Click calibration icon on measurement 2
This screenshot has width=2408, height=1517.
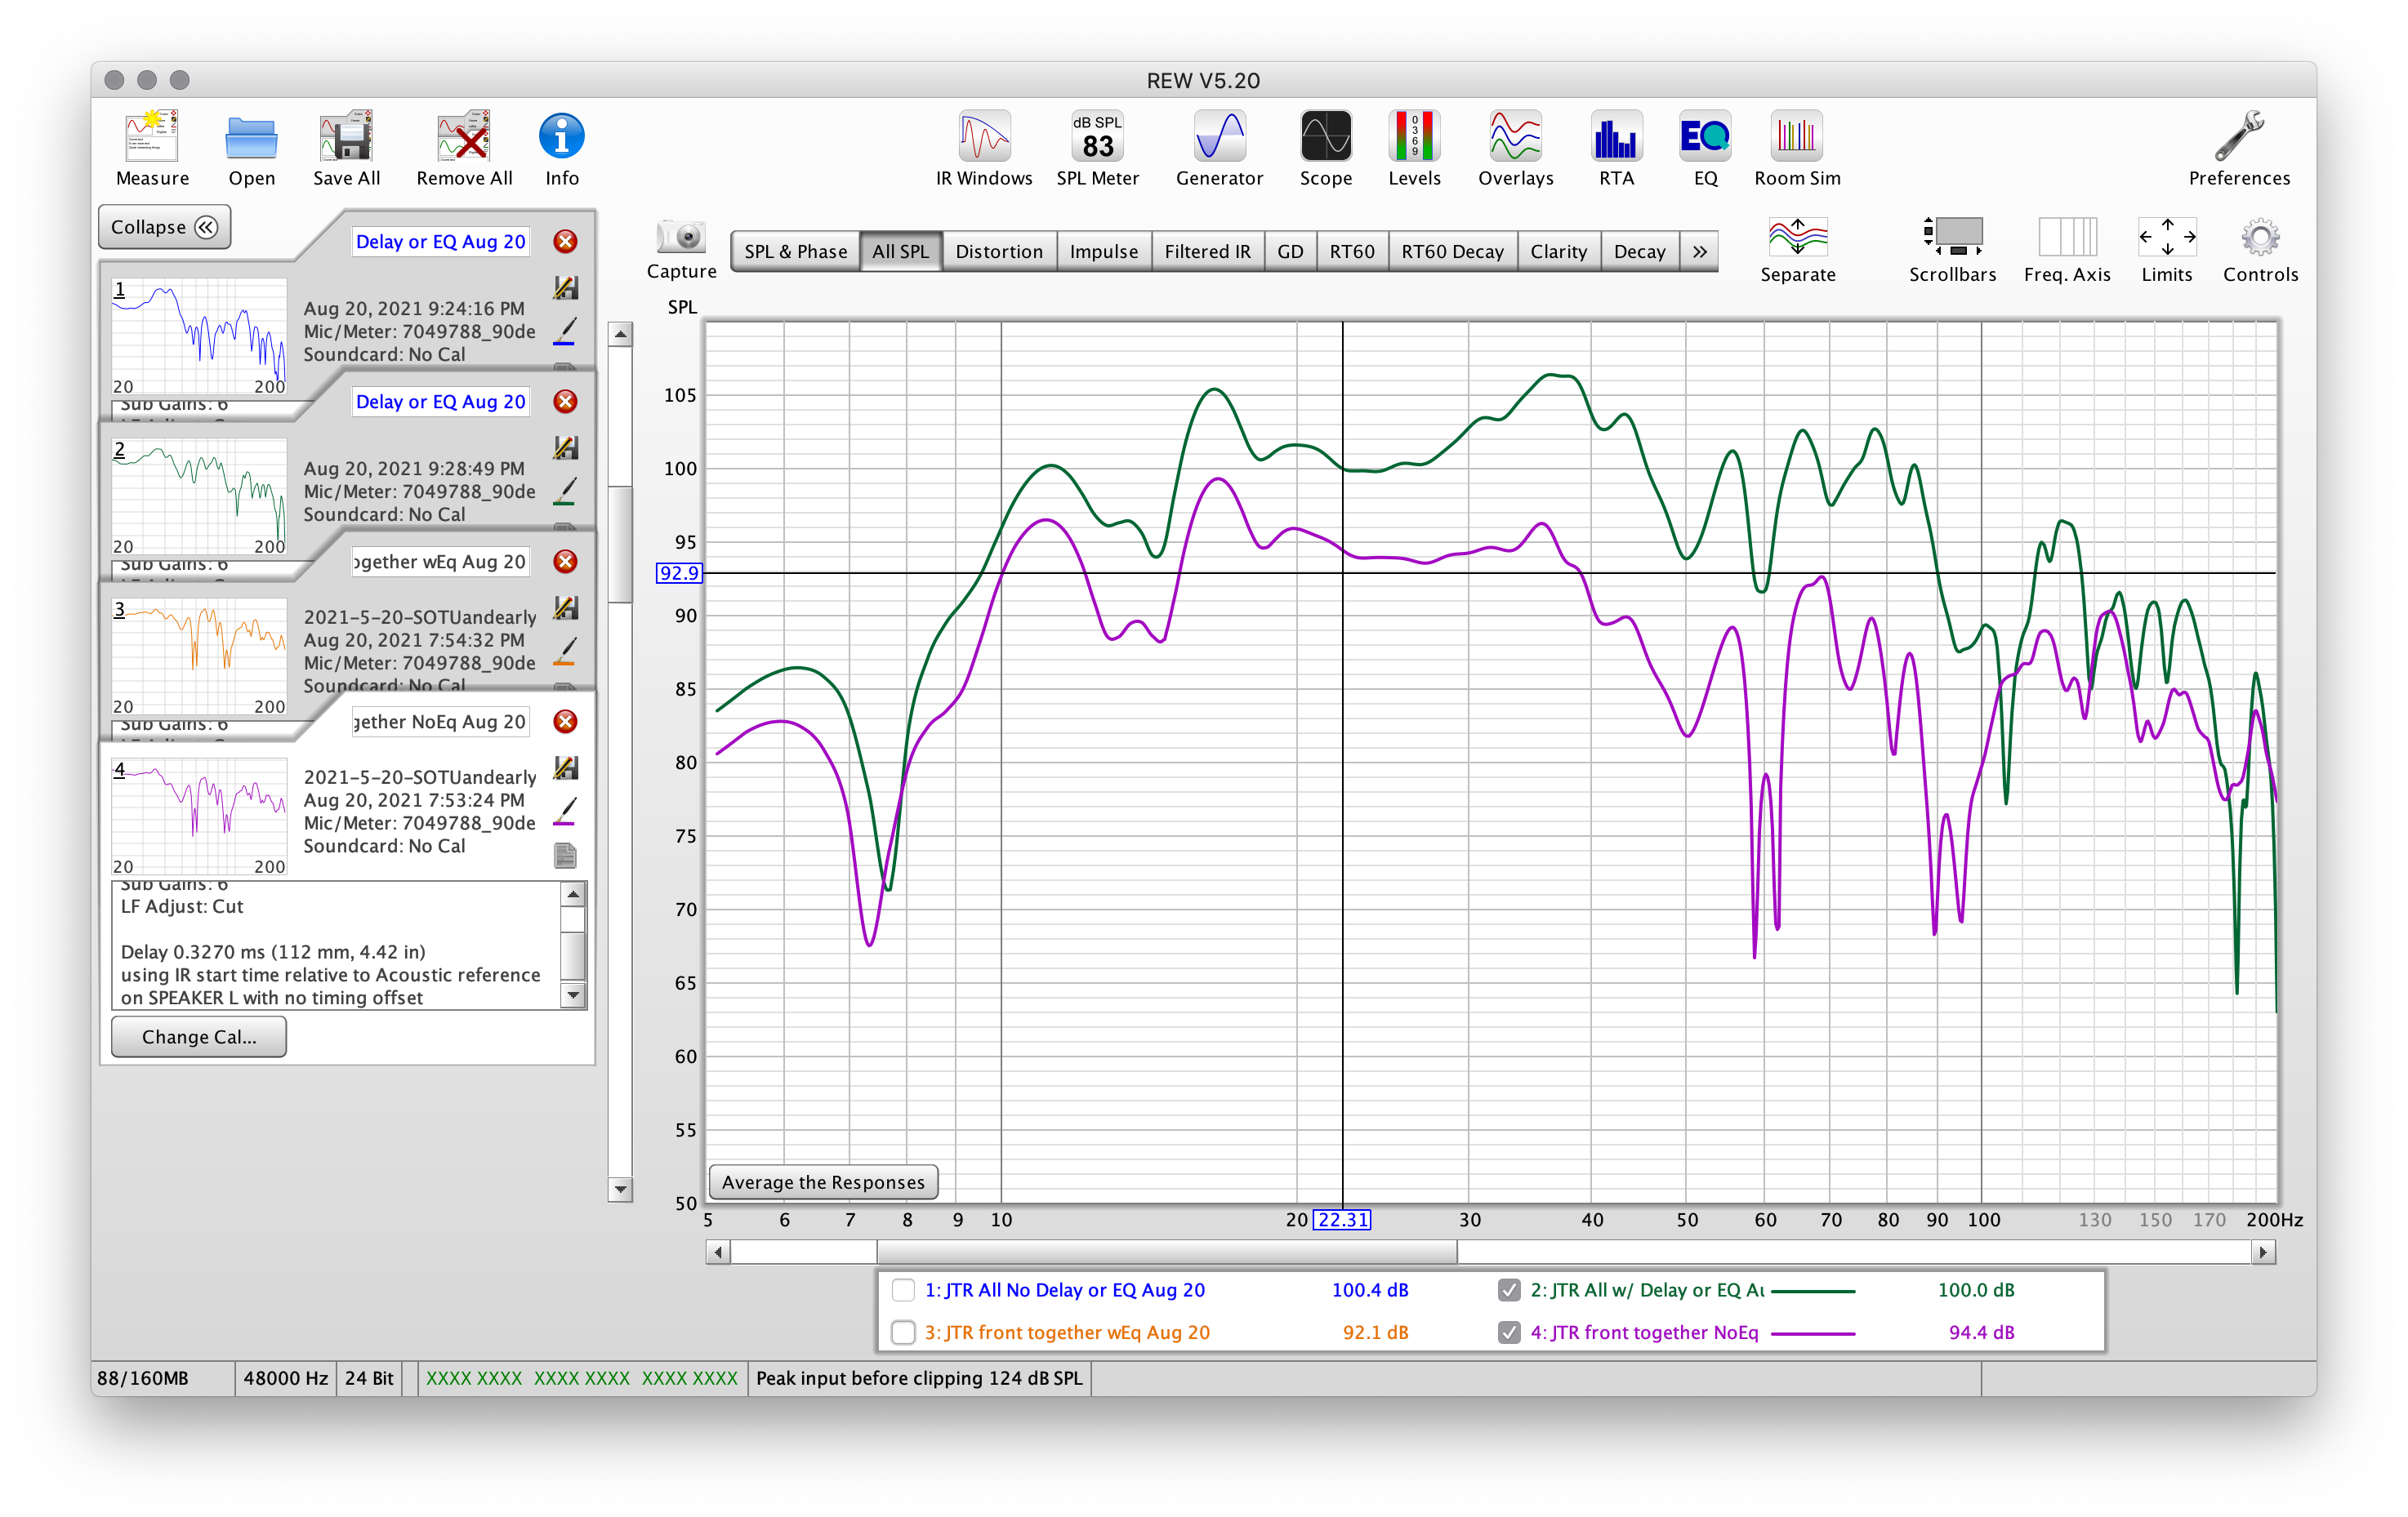click(x=566, y=447)
